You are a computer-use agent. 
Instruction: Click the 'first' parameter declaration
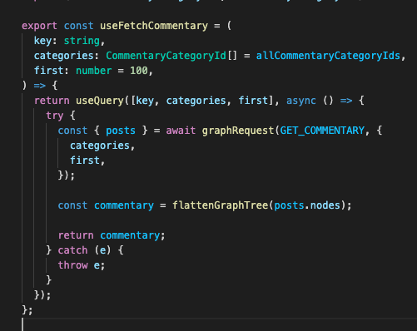49,71
